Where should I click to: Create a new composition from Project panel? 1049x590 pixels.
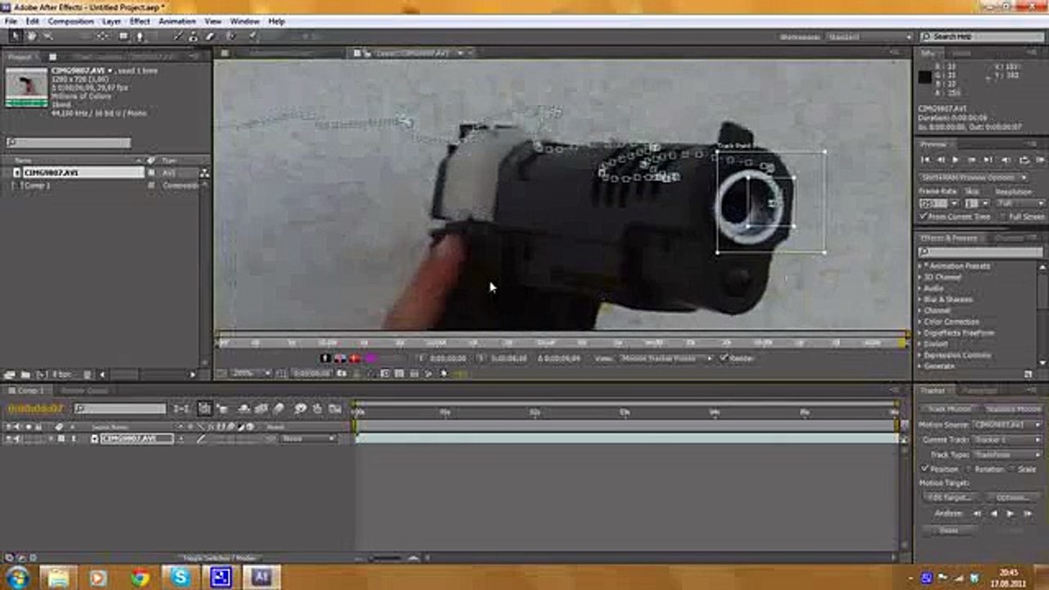[42, 374]
